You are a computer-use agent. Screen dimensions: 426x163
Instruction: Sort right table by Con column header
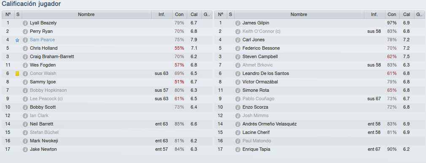(392, 15)
